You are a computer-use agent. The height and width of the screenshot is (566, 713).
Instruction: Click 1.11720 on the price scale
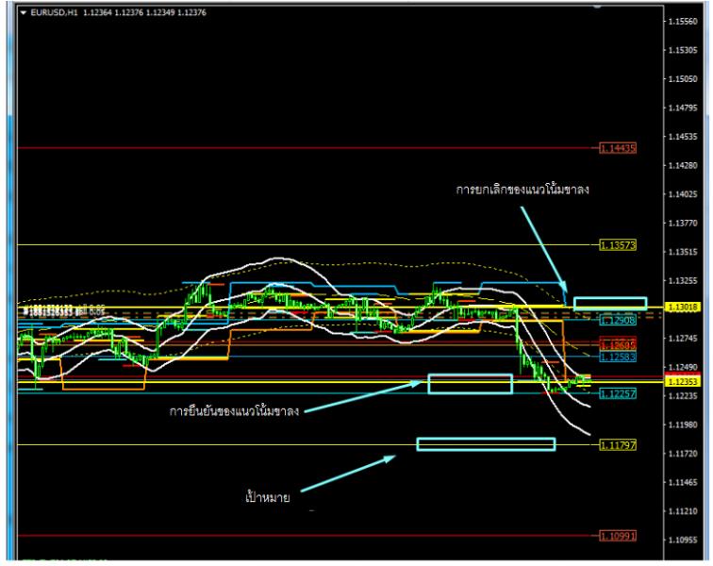click(x=683, y=454)
